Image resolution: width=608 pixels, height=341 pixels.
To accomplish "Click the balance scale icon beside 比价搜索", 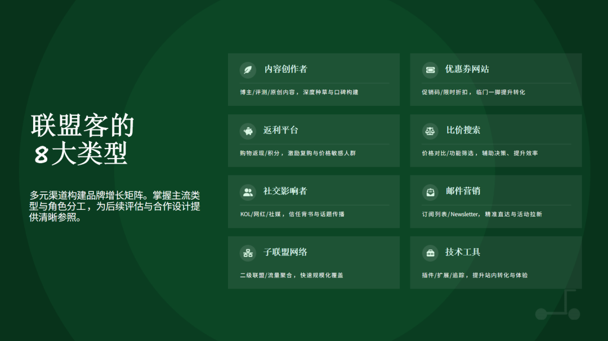I will click(430, 131).
